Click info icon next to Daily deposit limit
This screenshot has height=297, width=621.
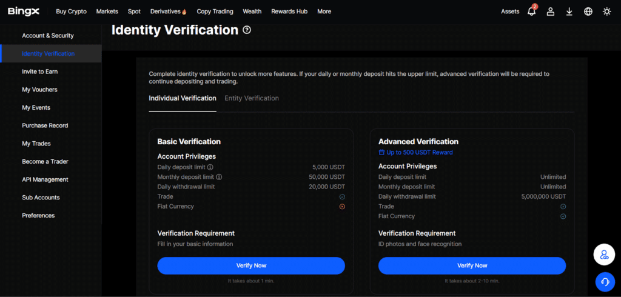click(x=210, y=167)
